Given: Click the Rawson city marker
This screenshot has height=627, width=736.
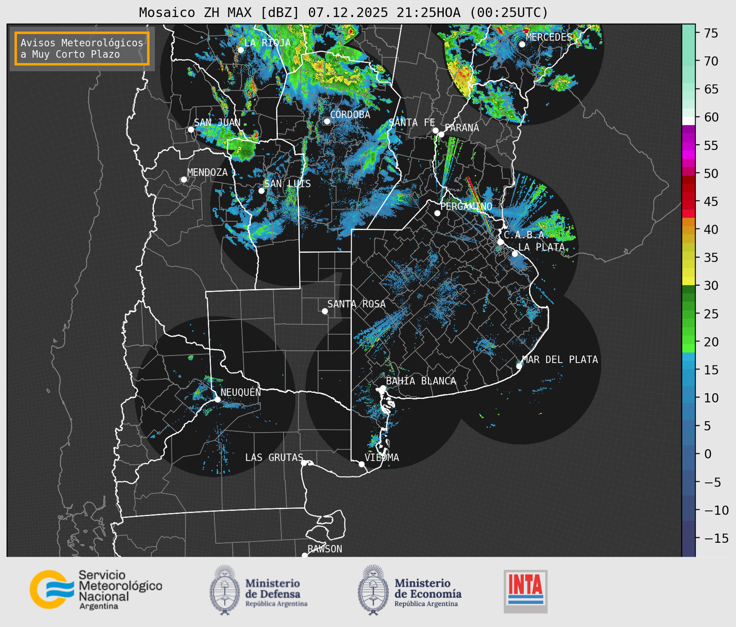Looking at the screenshot, I should 305,555.
